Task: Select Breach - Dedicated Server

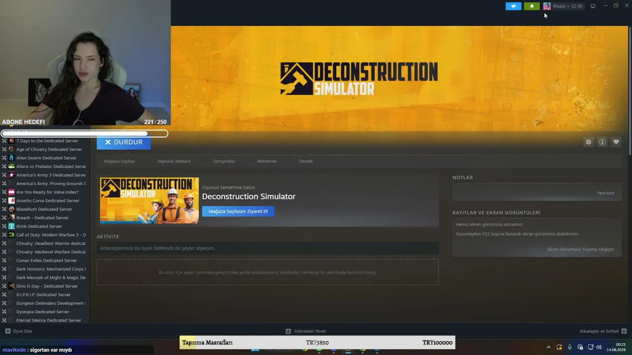Action: [42, 218]
